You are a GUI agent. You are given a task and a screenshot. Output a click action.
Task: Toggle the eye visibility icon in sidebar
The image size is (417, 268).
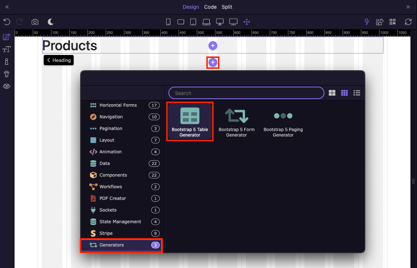coord(7,86)
